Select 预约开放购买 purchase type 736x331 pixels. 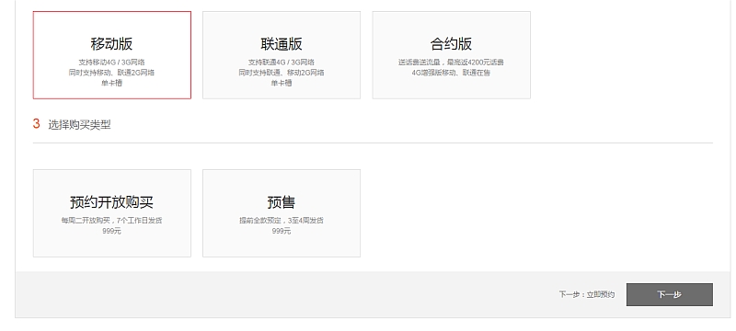click(x=111, y=213)
